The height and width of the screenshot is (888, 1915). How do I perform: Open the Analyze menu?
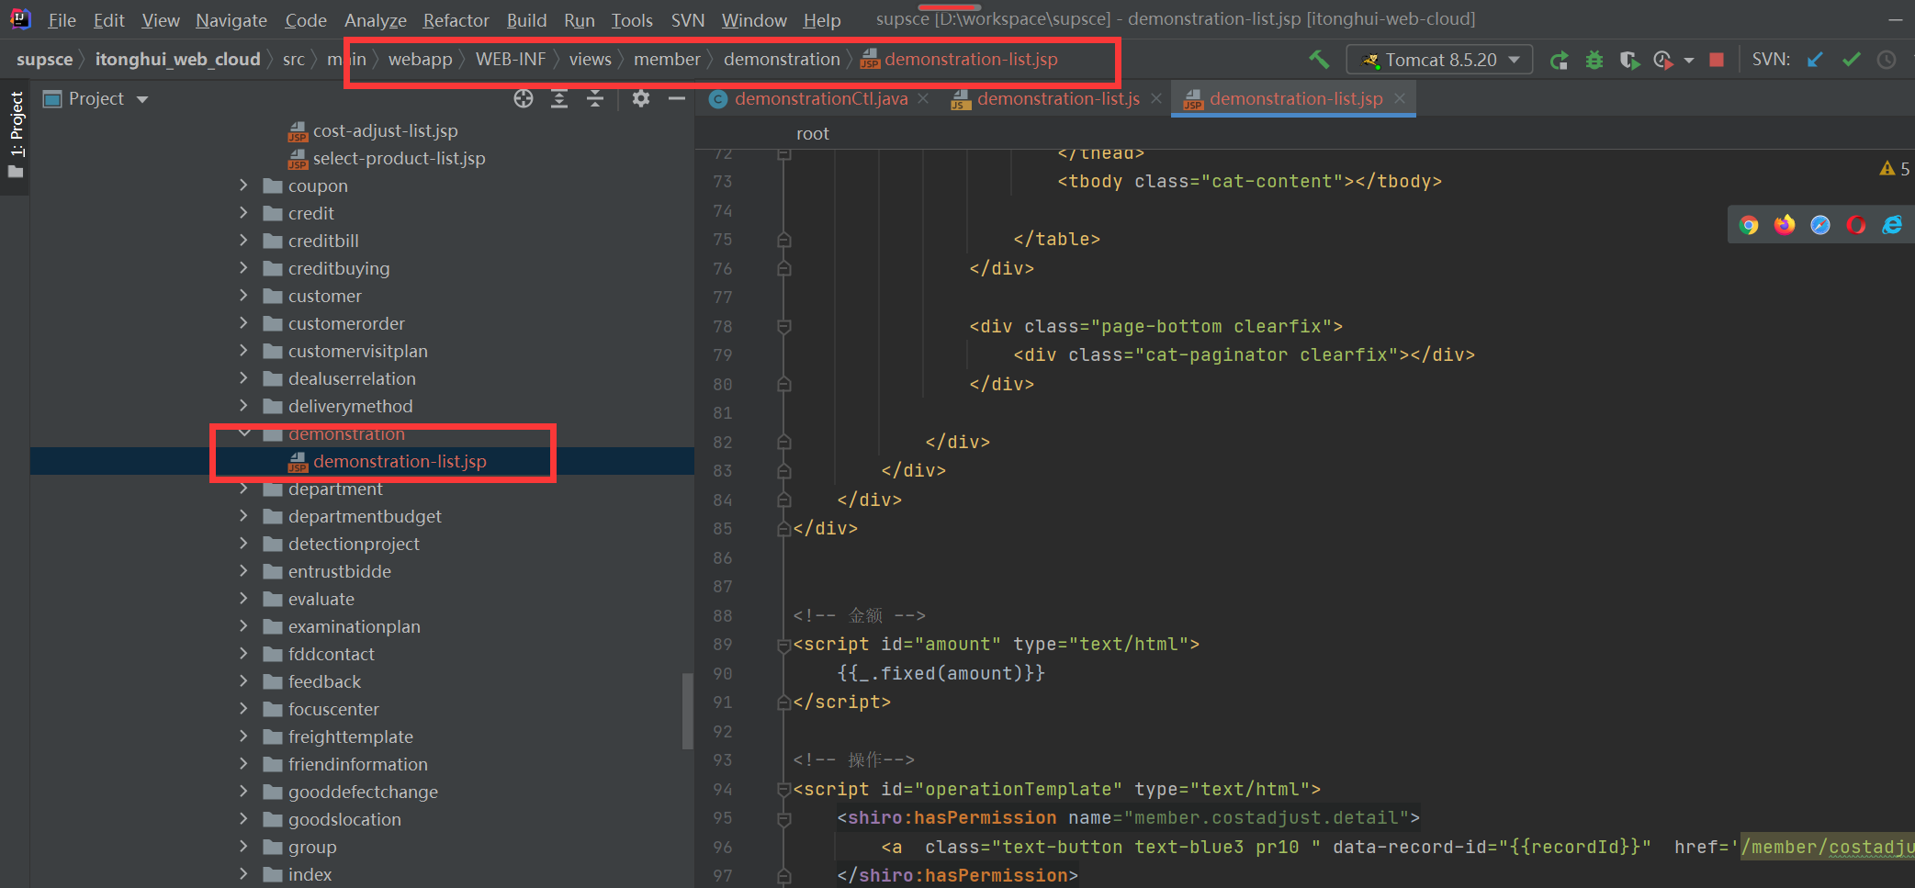[376, 19]
